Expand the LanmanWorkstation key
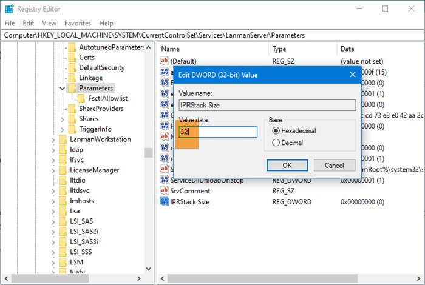This screenshot has height=285, width=425. tap(53, 140)
